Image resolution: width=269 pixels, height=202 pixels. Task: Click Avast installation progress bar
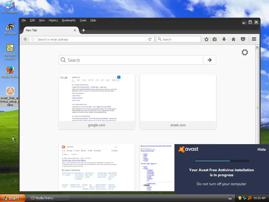(222, 161)
